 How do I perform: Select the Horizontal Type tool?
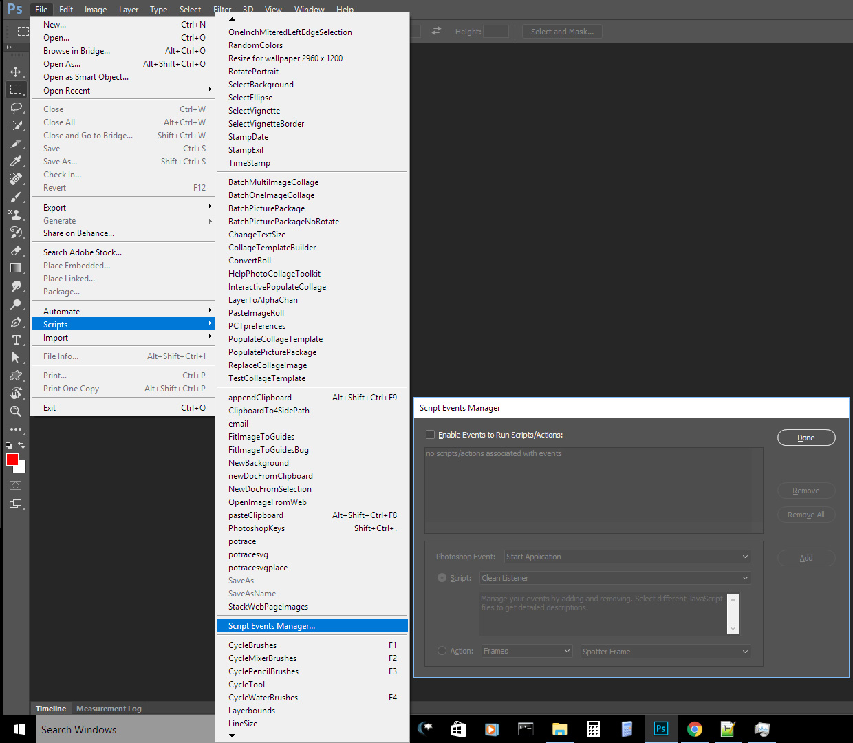pos(17,339)
